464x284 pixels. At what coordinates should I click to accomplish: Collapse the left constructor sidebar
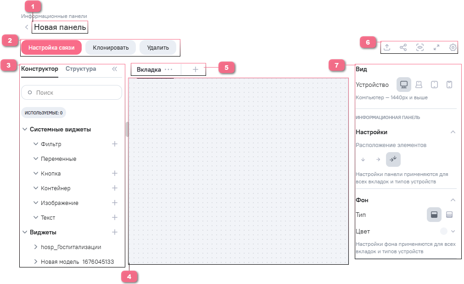click(115, 69)
